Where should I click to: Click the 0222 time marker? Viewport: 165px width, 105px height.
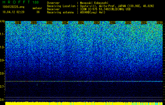tap(34, 23)
